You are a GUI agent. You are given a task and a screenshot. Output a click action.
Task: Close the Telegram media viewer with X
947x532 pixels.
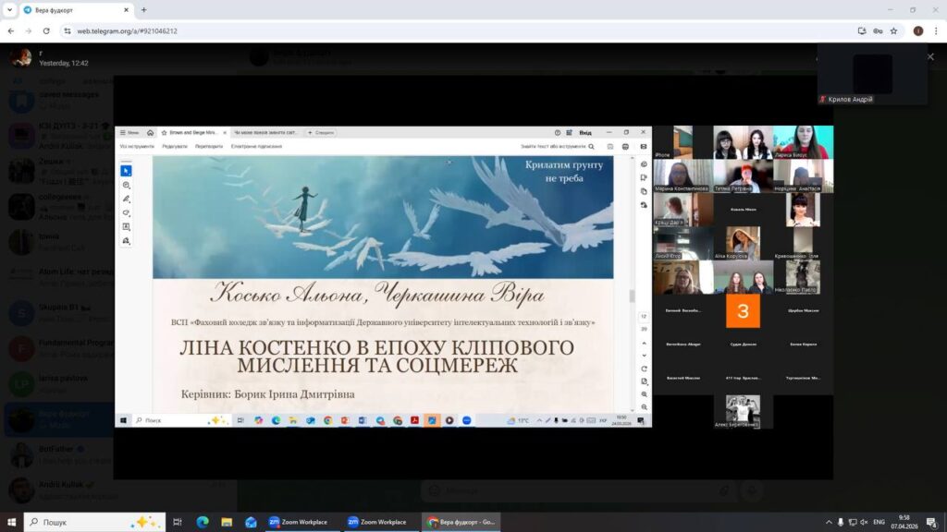pyautogui.click(x=930, y=56)
